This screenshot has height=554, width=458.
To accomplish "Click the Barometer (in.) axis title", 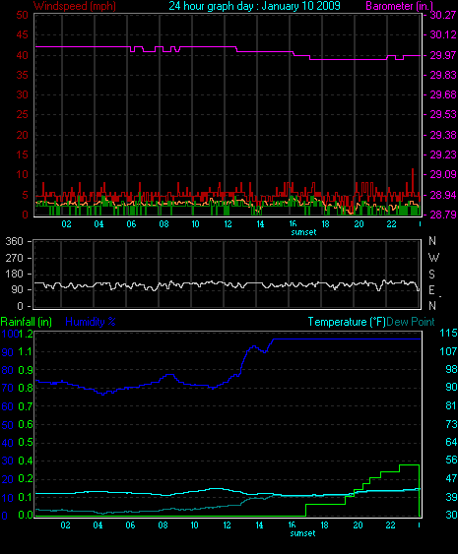I will point(399,6).
